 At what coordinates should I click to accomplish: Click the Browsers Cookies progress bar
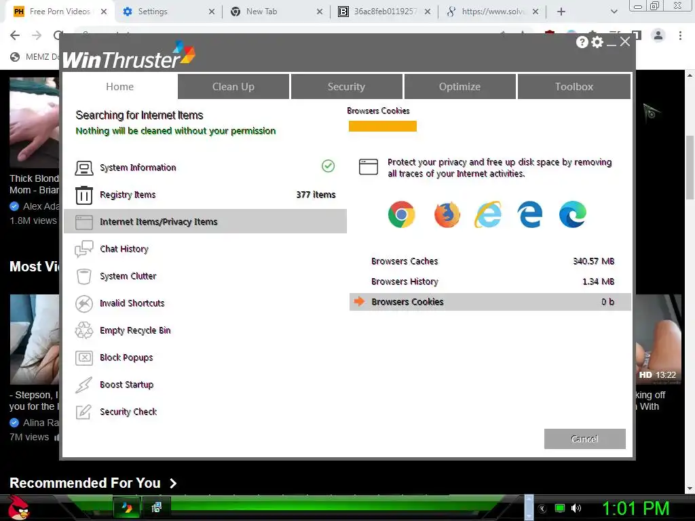coord(383,126)
